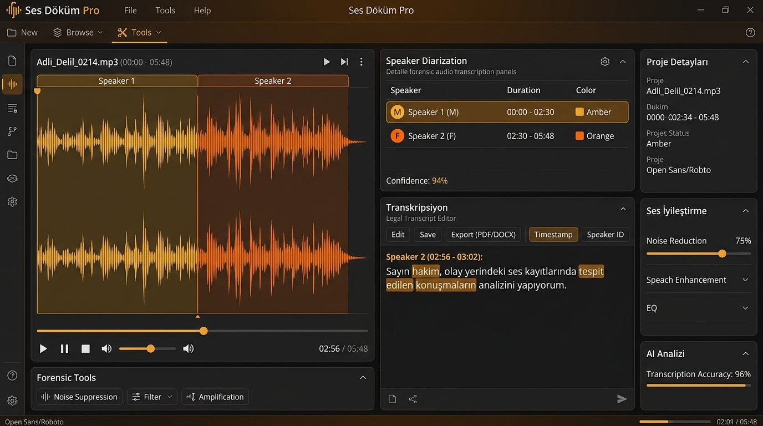The image size is (763, 426).
Task: Select the Tools tab in the toolbar
Action: click(x=140, y=33)
